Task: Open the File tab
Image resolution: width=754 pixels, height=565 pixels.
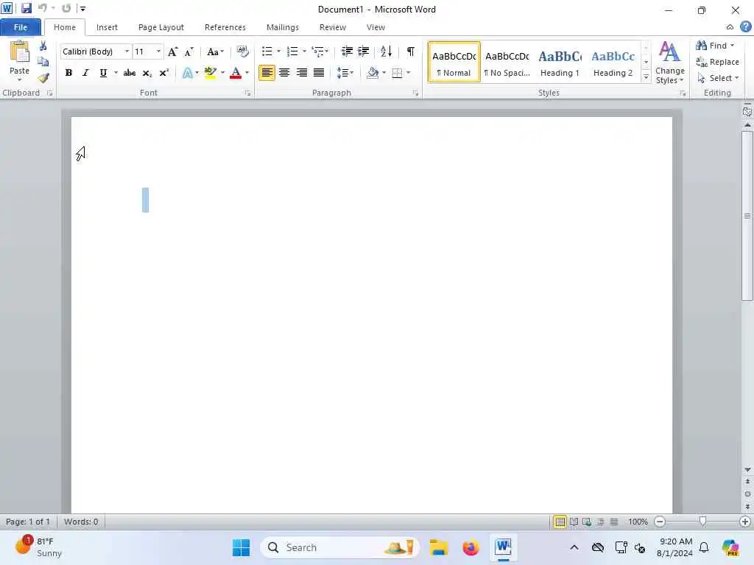Action: point(20,27)
